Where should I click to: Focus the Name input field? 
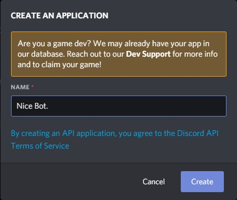pyautogui.click(x=119, y=106)
